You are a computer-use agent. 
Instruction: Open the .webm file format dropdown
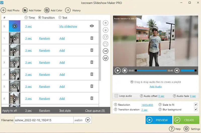88,120
